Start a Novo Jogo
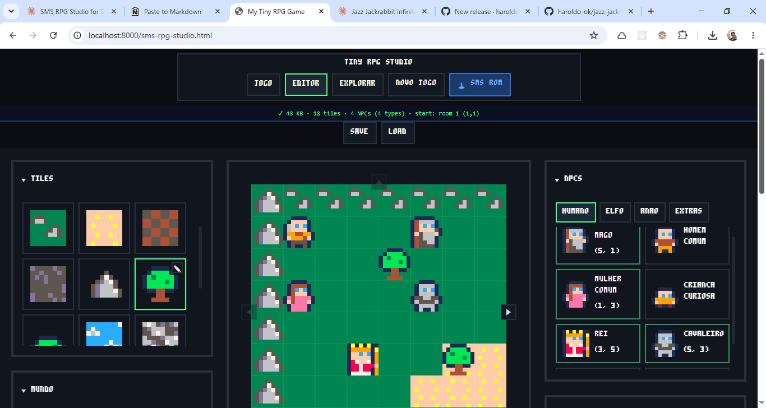766x408 pixels. pyautogui.click(x=416, y=85)
